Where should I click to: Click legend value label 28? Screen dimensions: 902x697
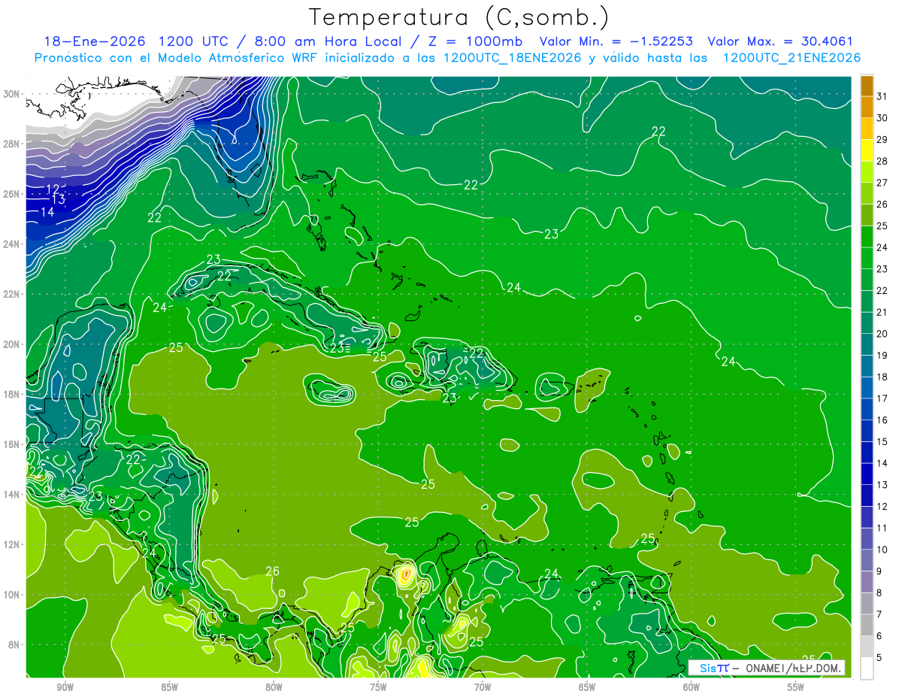[882, 161]
